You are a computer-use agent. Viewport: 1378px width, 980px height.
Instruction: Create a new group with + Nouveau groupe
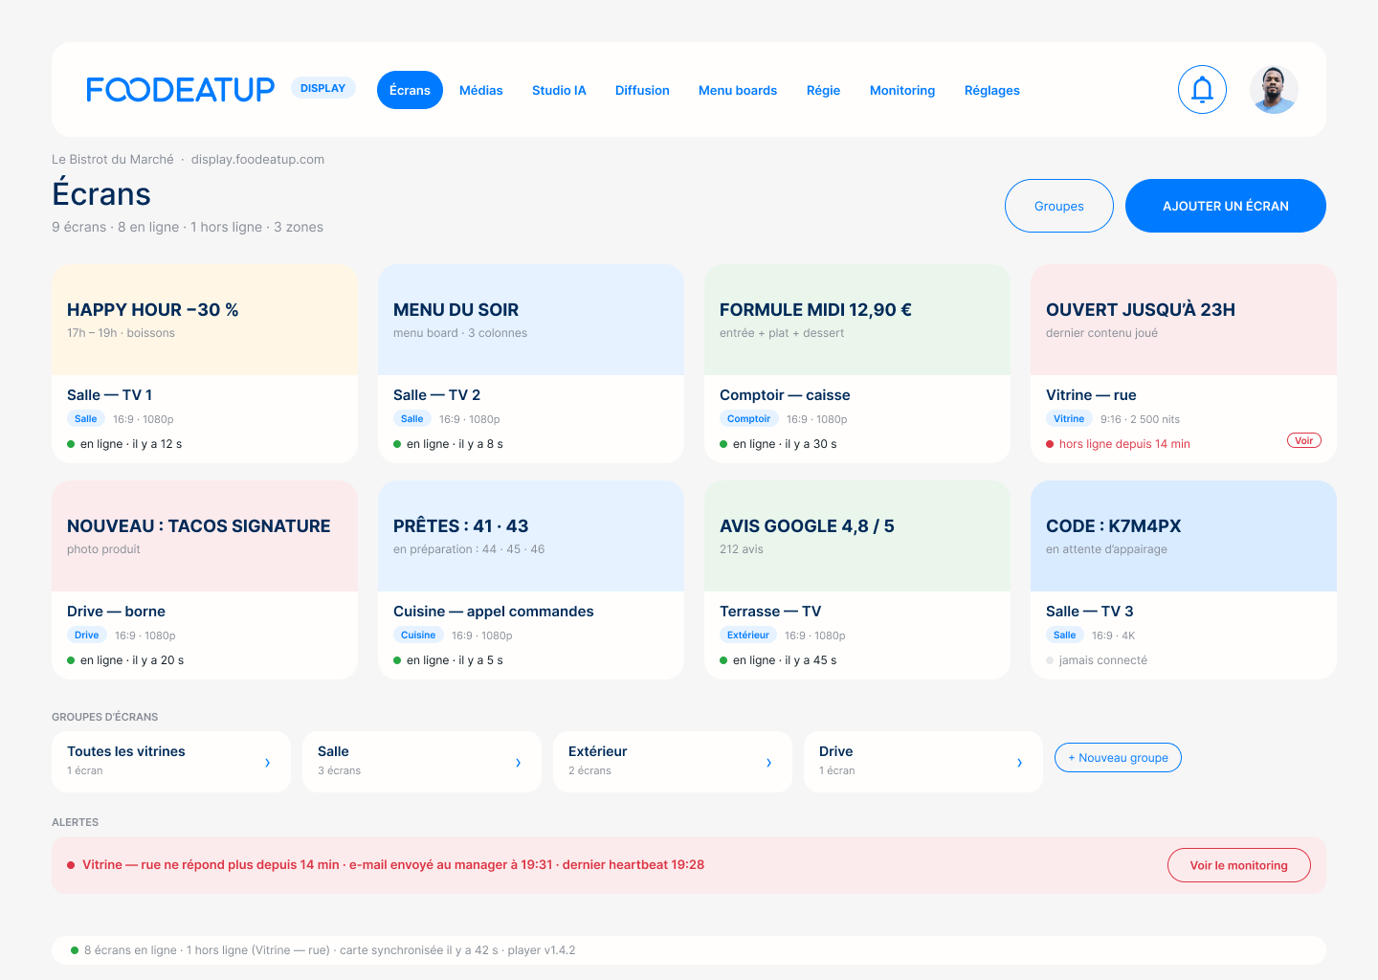1118,757
